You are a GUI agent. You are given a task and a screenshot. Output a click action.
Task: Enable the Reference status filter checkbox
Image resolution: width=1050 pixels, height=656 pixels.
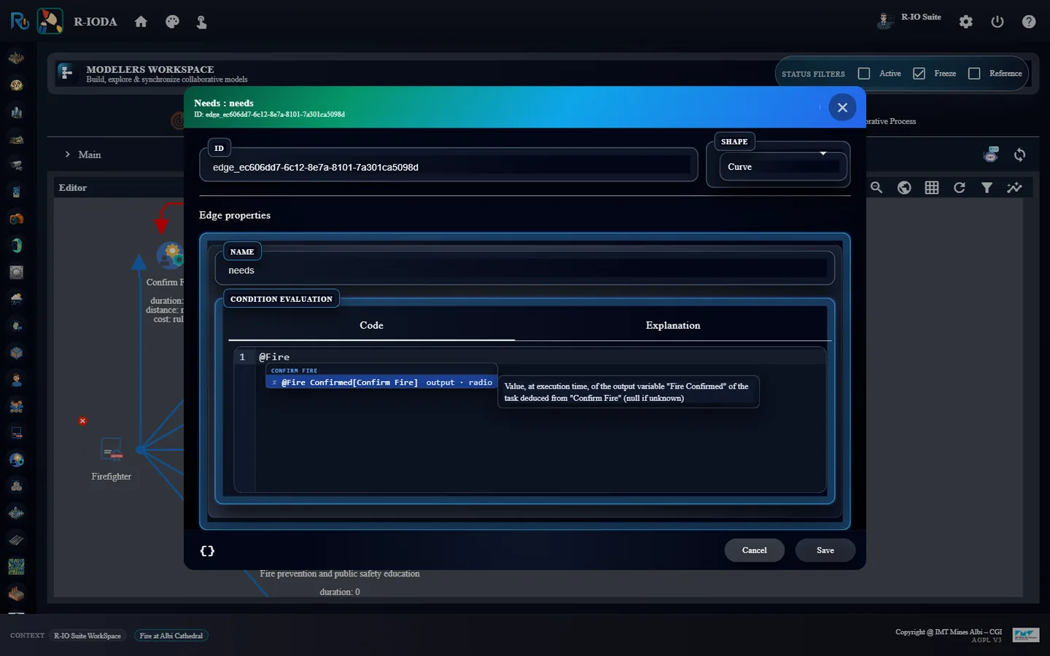click(974, 74)
